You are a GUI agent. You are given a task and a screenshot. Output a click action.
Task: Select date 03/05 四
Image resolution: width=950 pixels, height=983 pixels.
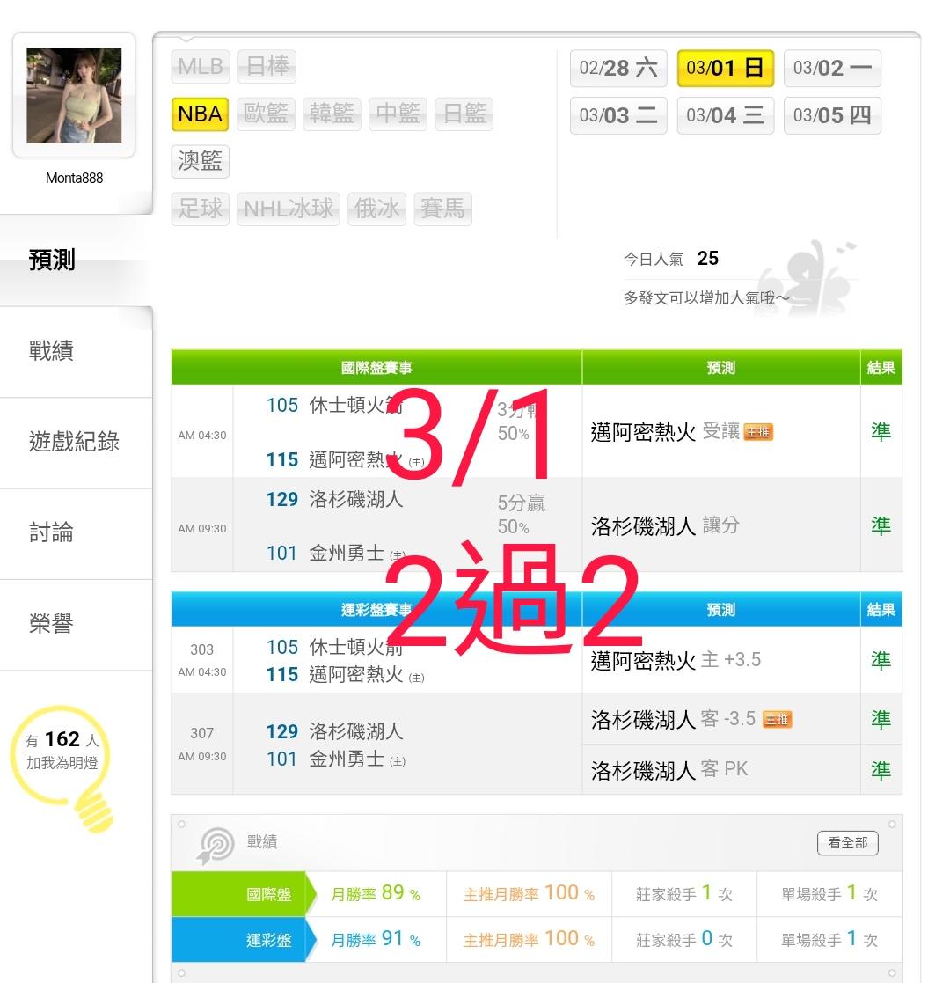[x=832, y=115]
